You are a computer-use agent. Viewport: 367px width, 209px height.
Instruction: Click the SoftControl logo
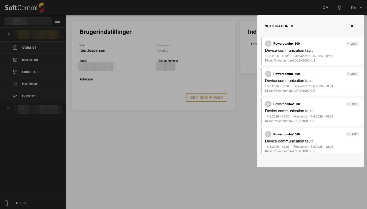[x=25, y=8]
